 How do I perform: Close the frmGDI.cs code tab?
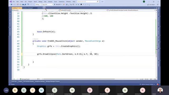[x=21, y=8]
